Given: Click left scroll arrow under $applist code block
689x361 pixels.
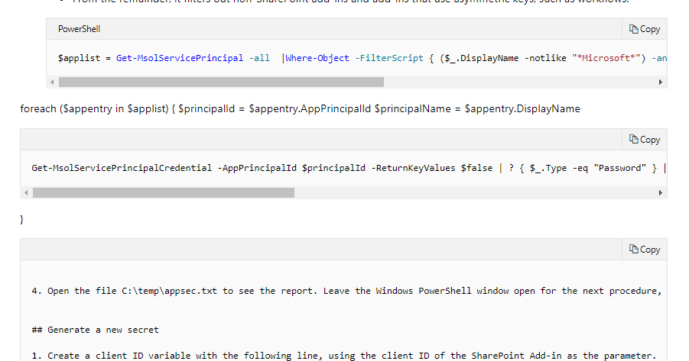Looking at the screenshot, I should click(x=52, y=82).
